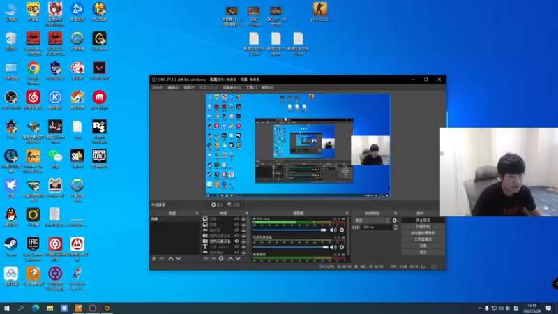Adjust the microphone volume slider in mixer
The width and height of the screenshot is (558, 314).
323,230
